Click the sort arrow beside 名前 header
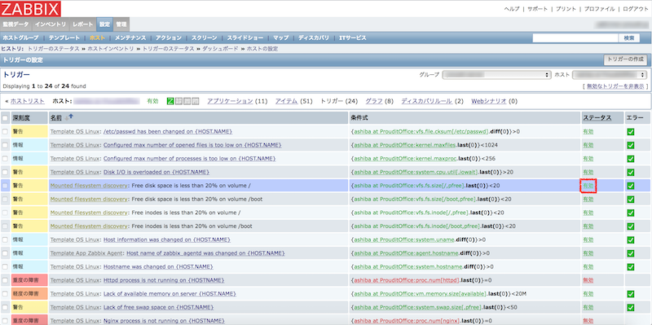652x325 pixels. (x=68, y=117)
